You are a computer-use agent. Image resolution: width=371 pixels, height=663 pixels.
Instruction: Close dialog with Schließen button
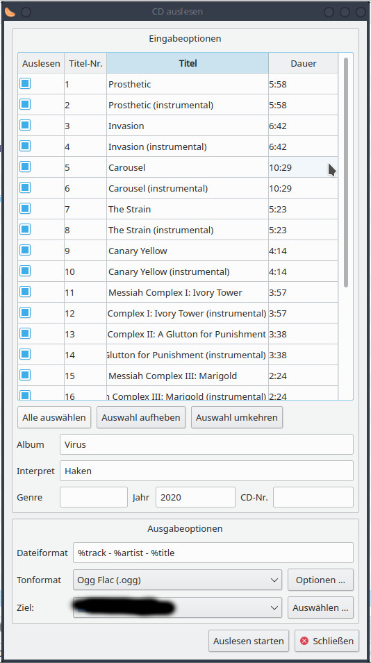[327, 641]
